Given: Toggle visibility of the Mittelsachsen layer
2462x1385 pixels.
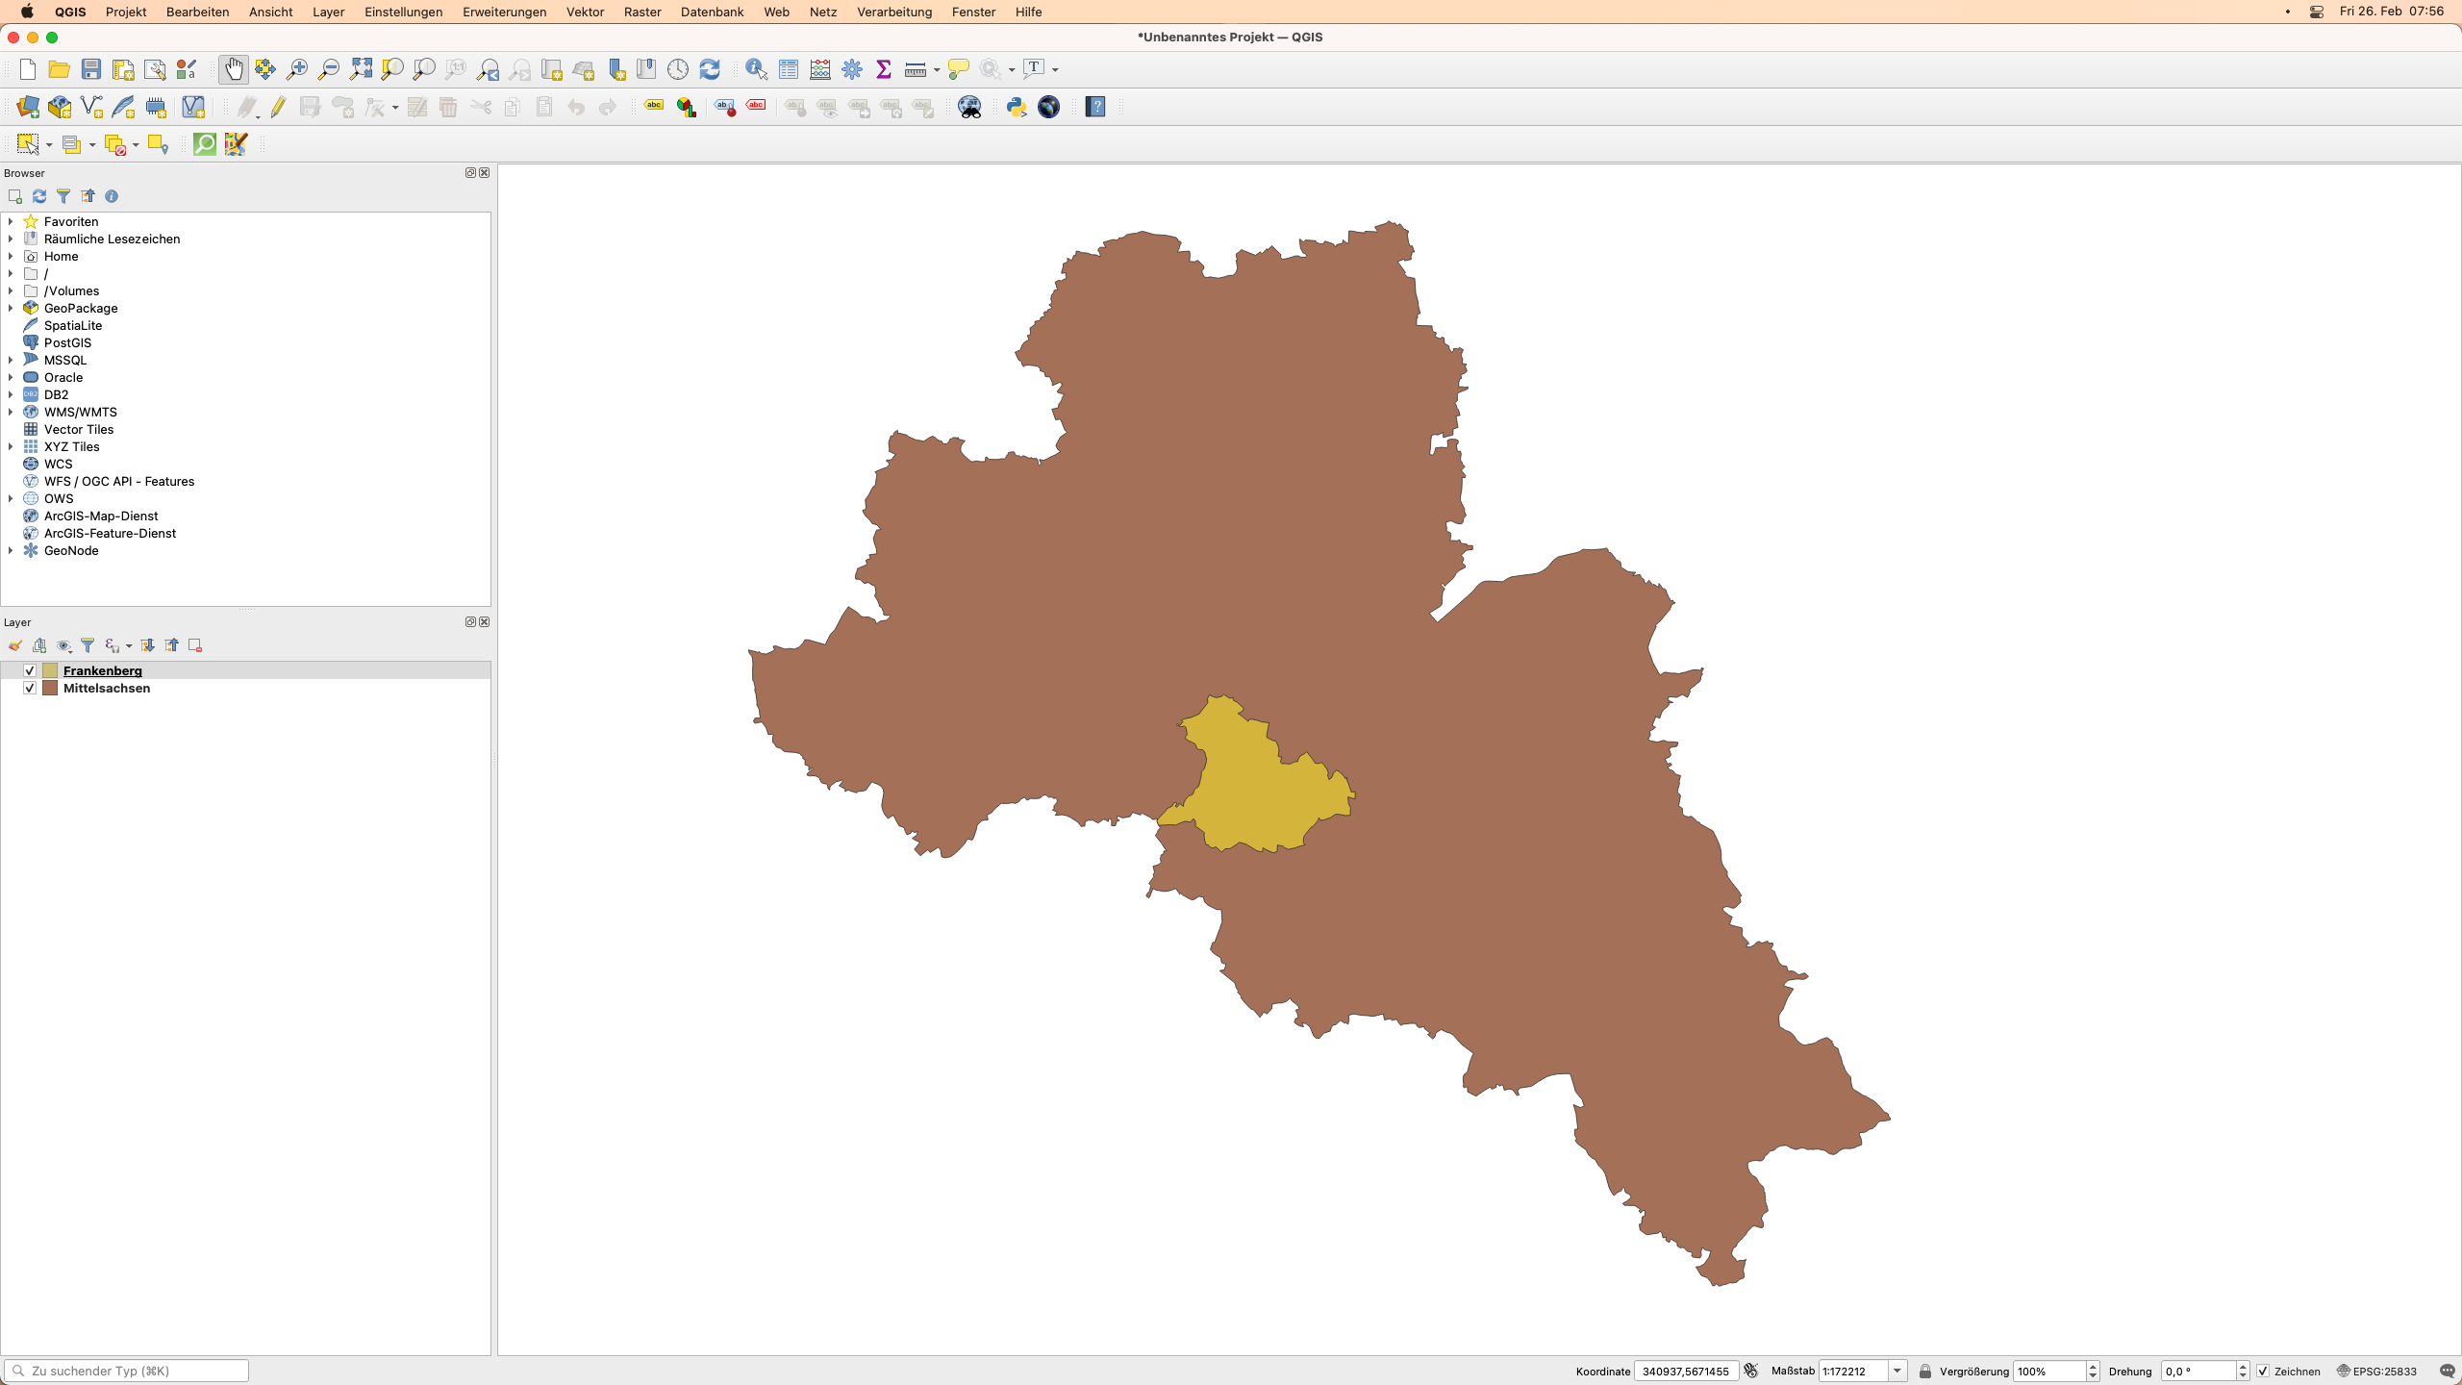Looking at the screenshot, I should pos(30,688).
